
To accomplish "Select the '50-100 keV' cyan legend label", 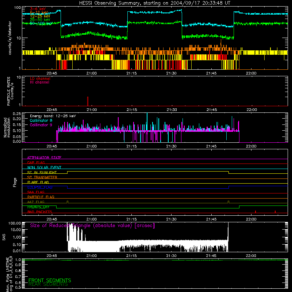I will pos(41,23).
